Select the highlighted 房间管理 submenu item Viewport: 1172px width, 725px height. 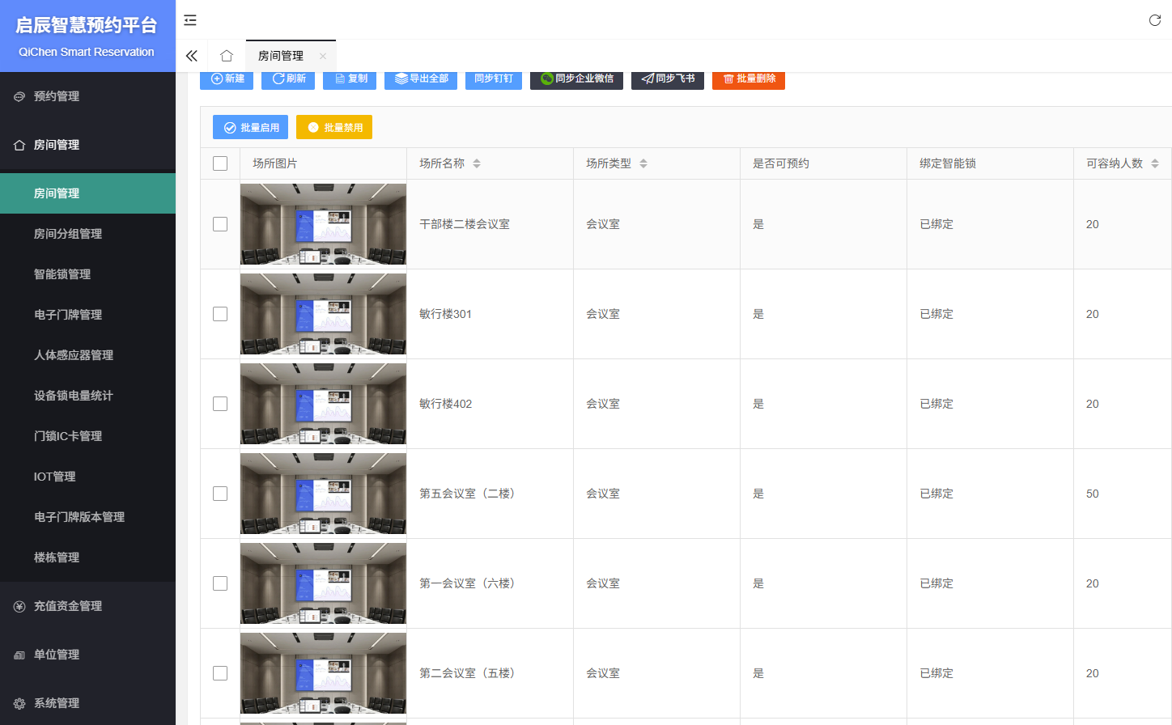87,193
